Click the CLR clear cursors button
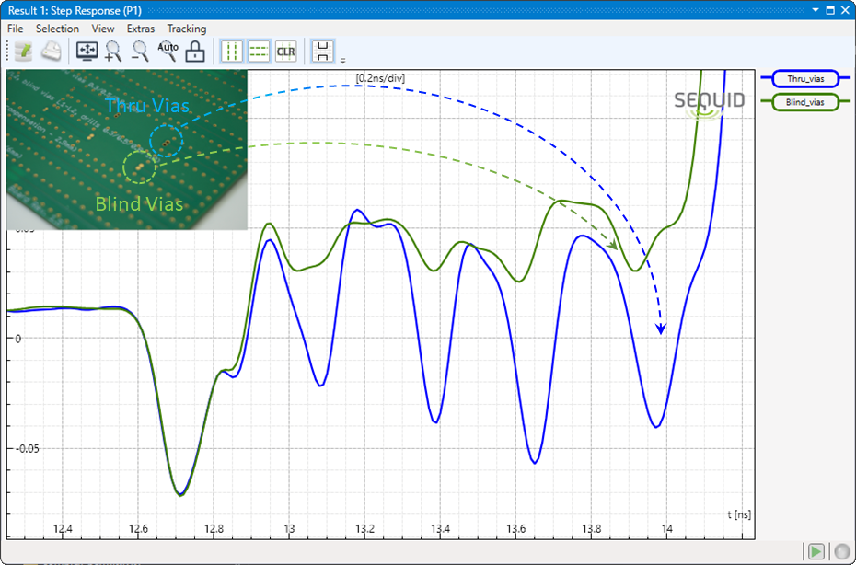Screen dimensions: 856x565 tap(285, 52)
